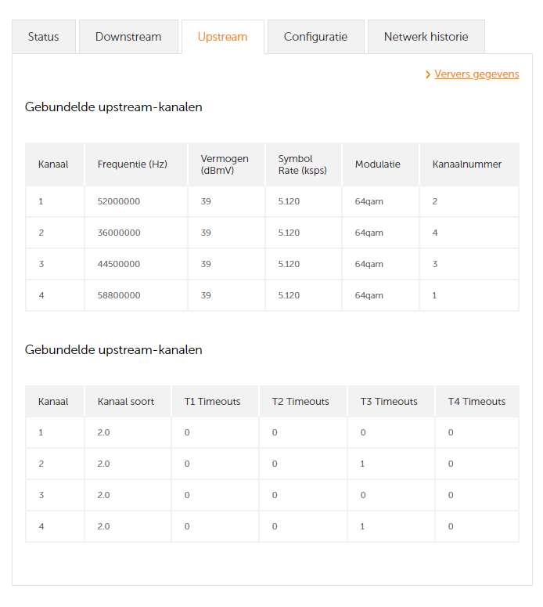Switch to the Downstream tab
543x607 pixels.
coord(128,37)
